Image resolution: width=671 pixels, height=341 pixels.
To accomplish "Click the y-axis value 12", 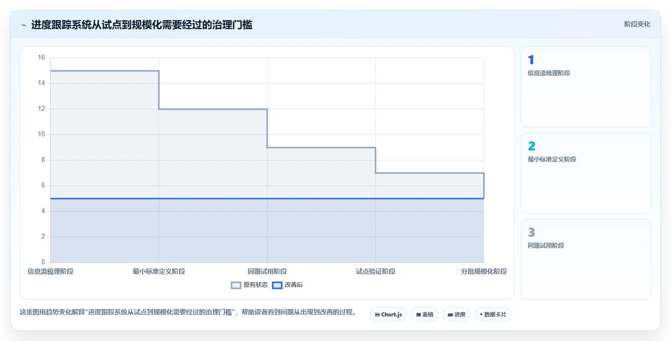I will pos(41,109).
